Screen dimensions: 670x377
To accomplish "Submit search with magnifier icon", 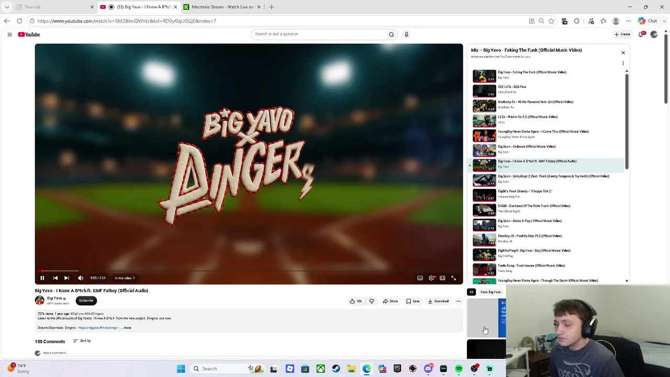I will tap(392, 35).
